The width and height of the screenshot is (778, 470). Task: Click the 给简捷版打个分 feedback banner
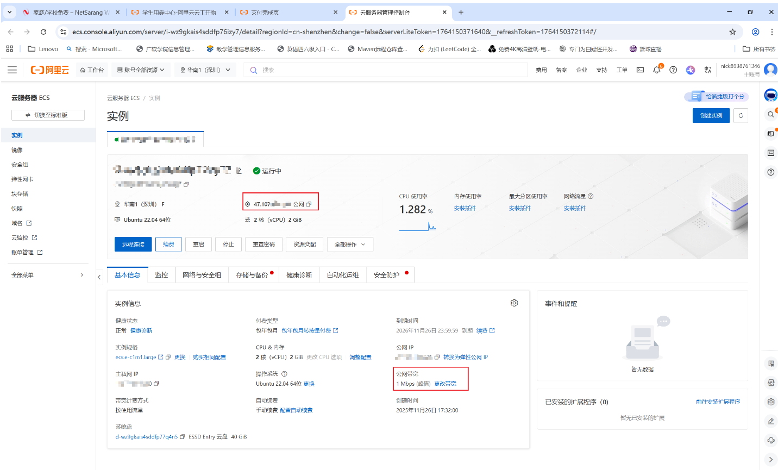[717, 97]
